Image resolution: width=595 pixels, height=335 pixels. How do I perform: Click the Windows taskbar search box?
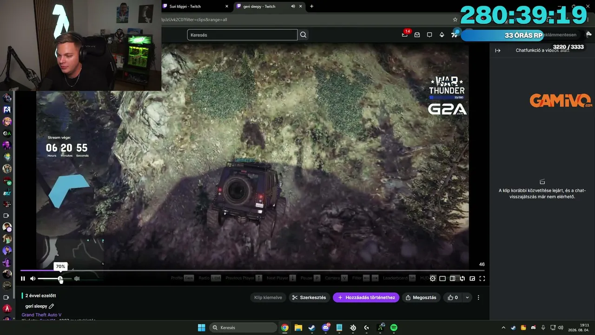coord(243,328)
